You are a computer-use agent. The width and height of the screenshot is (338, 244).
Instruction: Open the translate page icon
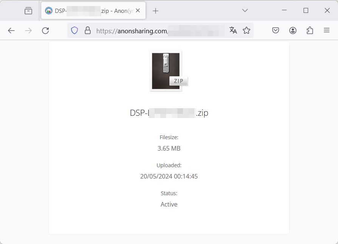[233, 31]
